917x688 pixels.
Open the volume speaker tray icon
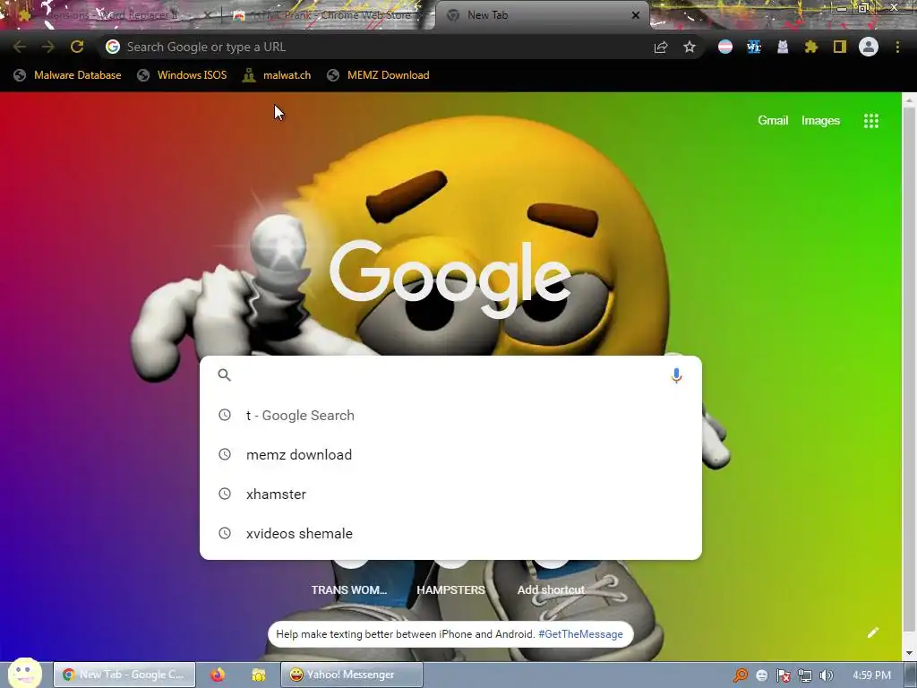(x=826, y=675)
